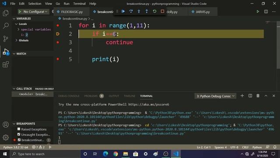Open notifications bell in status bar

[275, 147]
